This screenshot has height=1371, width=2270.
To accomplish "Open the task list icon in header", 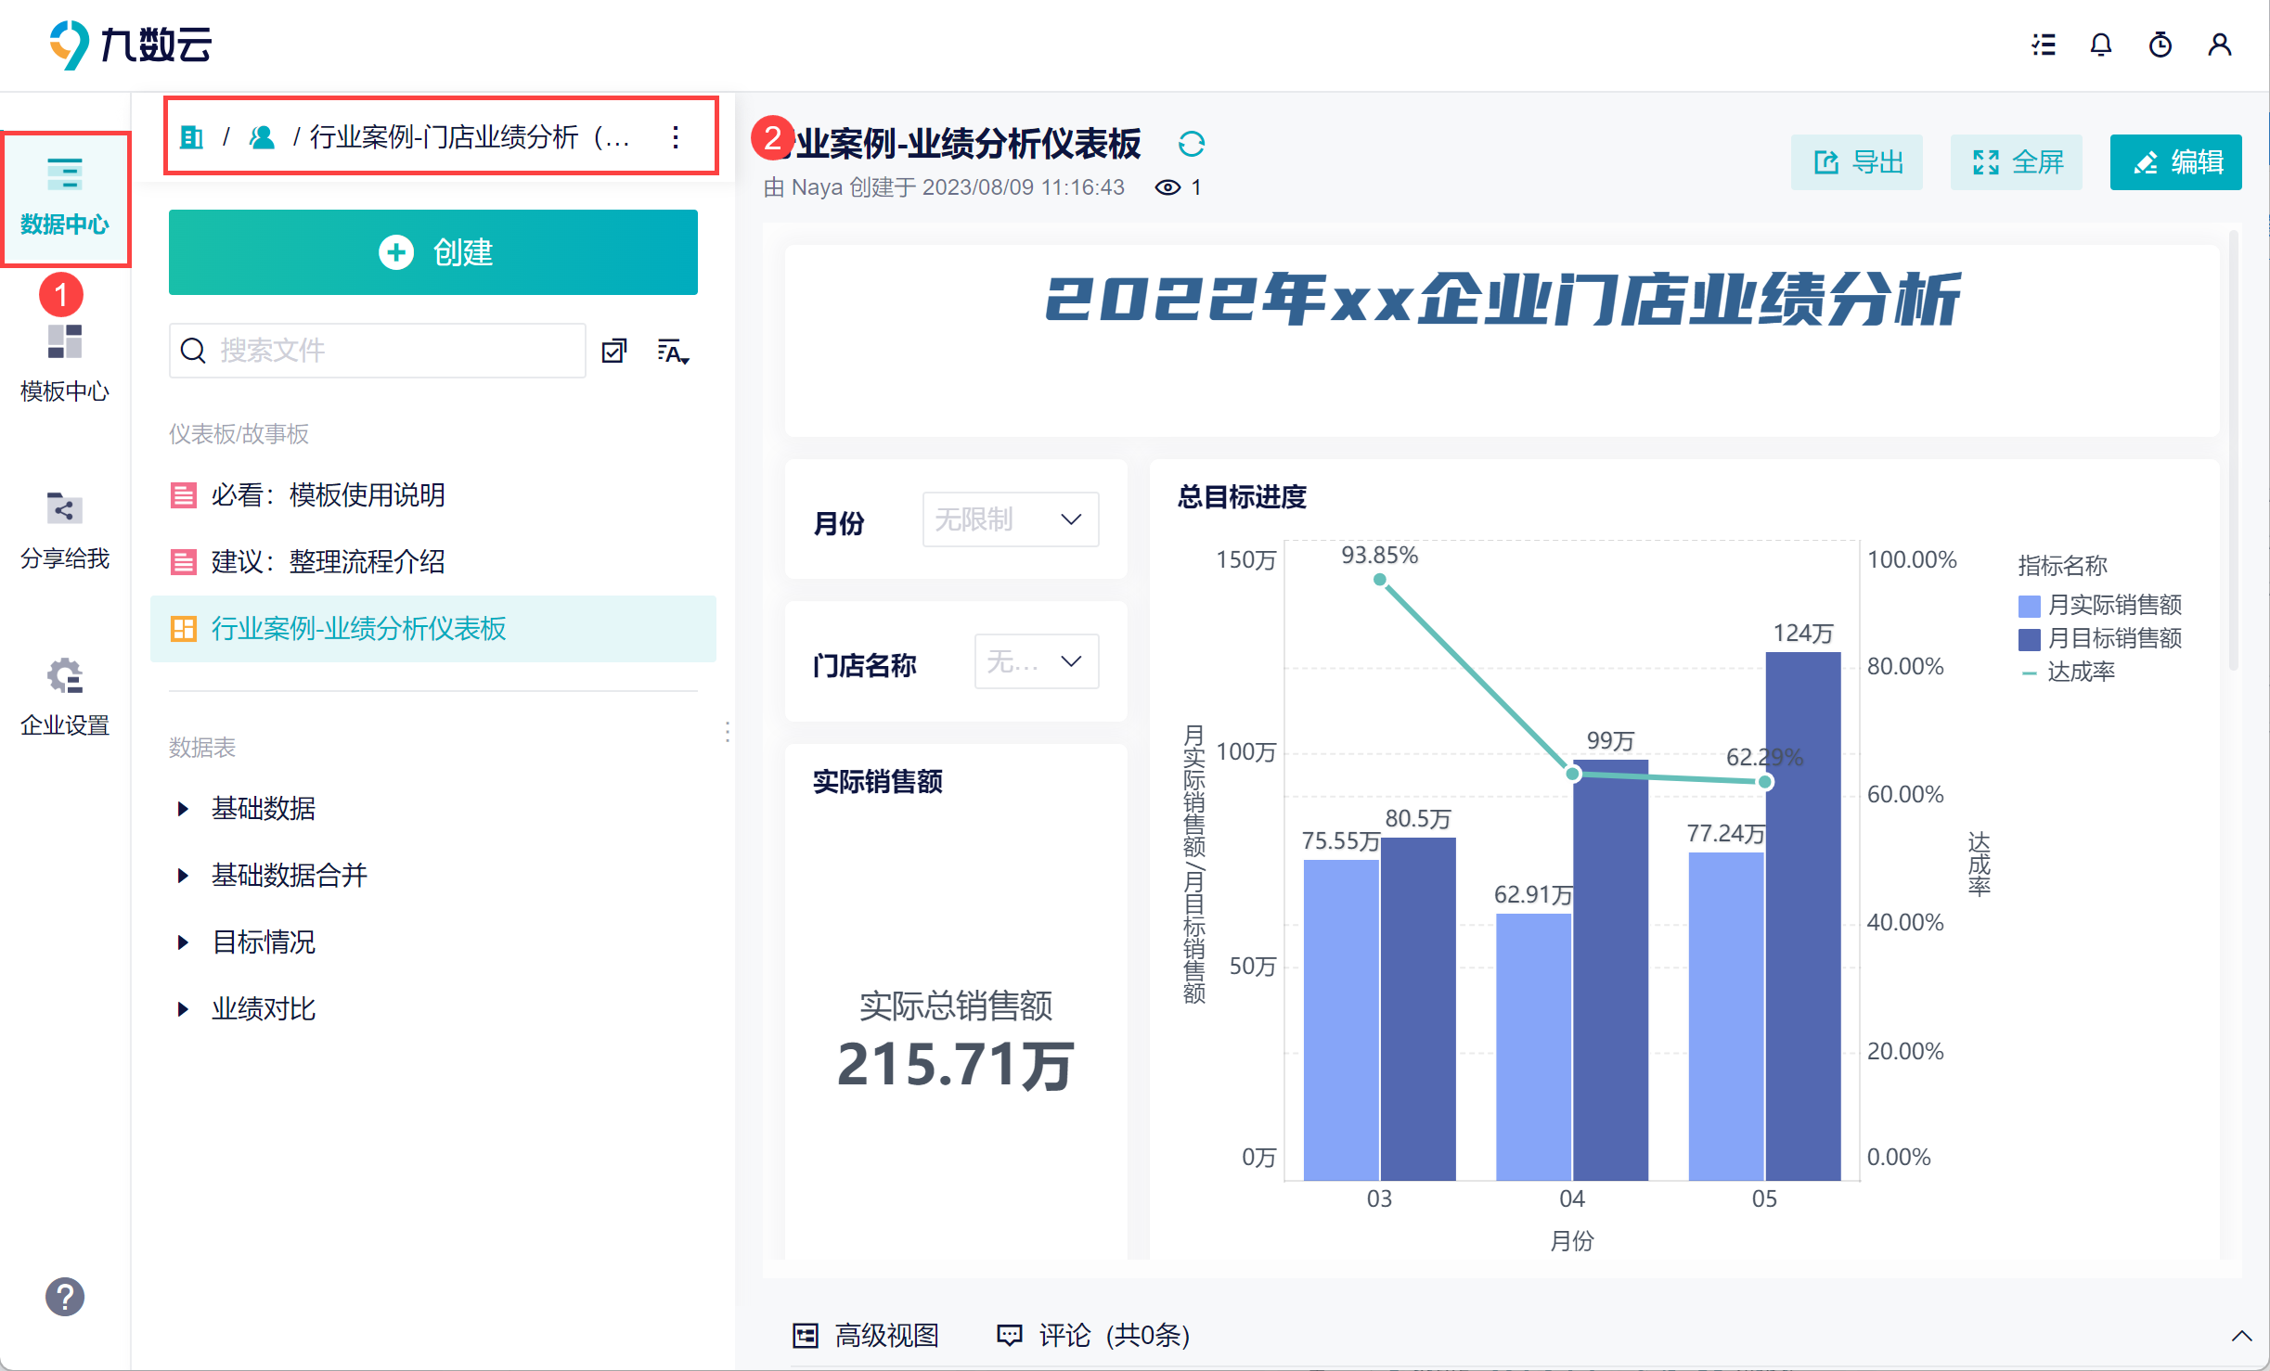I will 2044,45.
